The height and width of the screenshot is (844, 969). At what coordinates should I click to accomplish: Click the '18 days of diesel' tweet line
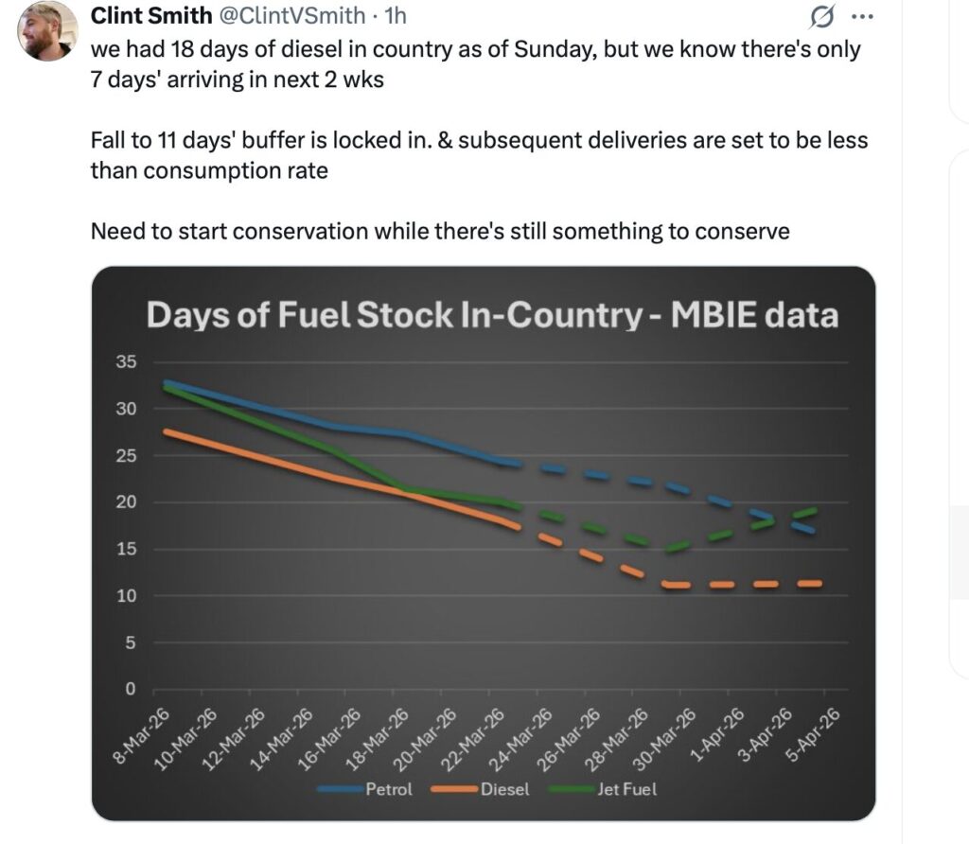(475, 49)
